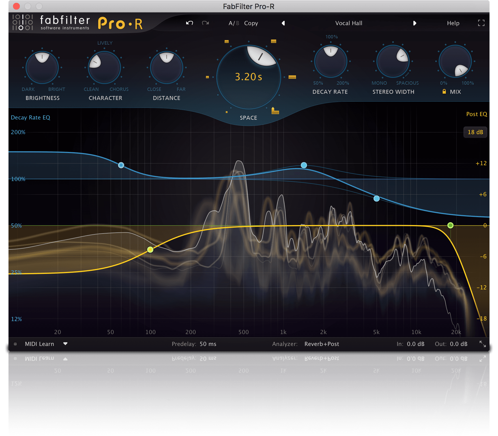Image resolution: width=498 pixels, height=436 pixels.
Task: Click the CHORUS label under Character
Action: coord(119,89)
